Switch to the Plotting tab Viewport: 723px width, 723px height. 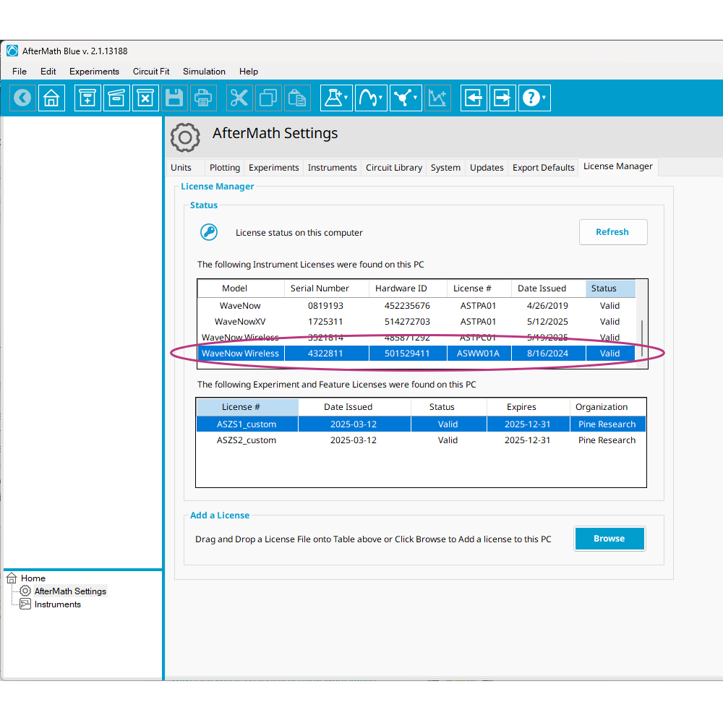(x=225, y=168)
